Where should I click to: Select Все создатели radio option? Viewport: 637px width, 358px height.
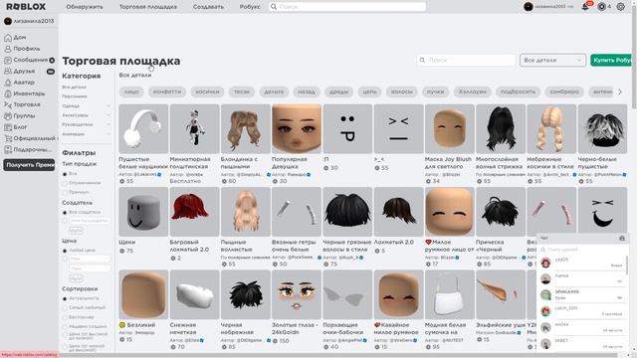coord(65,212)
